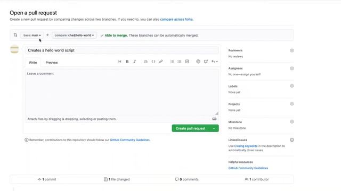The width and height of the screenshot is (341, 191).
Task: Open GitHub Community Guidelines reminder link
Action: pyautogui.click(x=130, y=140)
